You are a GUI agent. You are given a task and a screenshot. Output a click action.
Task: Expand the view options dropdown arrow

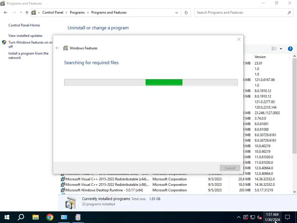click(x=281, y=49)
